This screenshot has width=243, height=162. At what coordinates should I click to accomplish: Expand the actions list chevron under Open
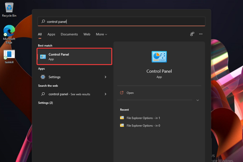click(197, 100)
